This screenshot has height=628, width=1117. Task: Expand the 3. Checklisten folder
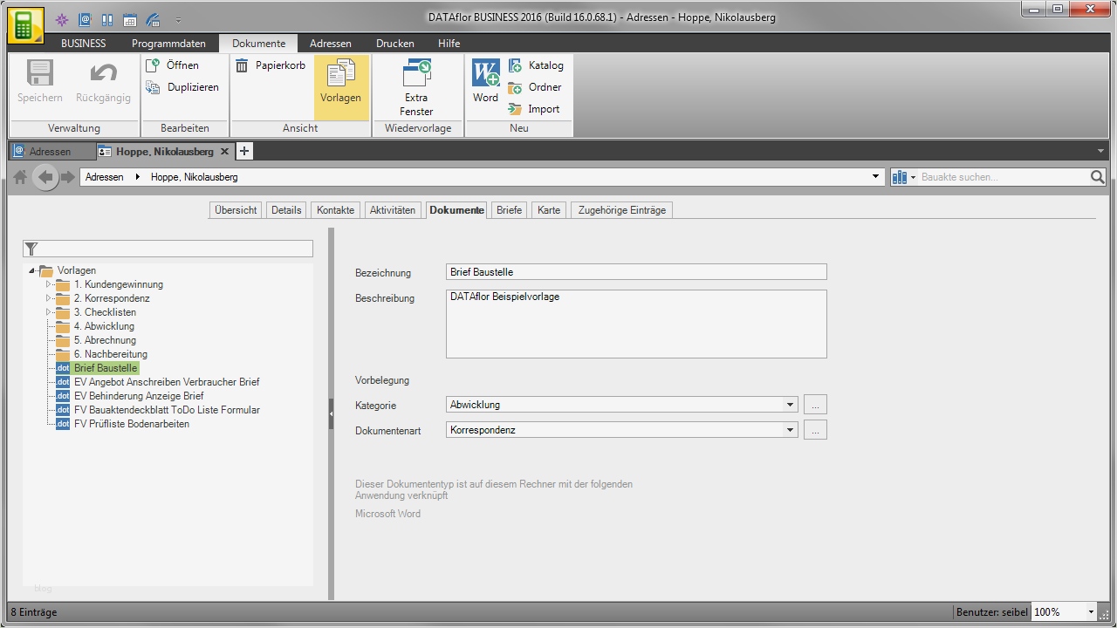[x=49, y=312]
